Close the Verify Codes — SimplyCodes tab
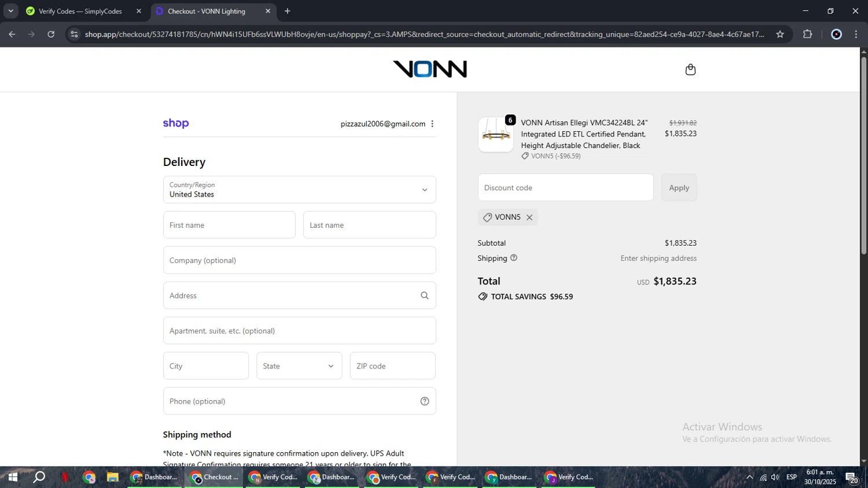Image resolution: width=868 pixels, height=488 pixels. (139, 11)
